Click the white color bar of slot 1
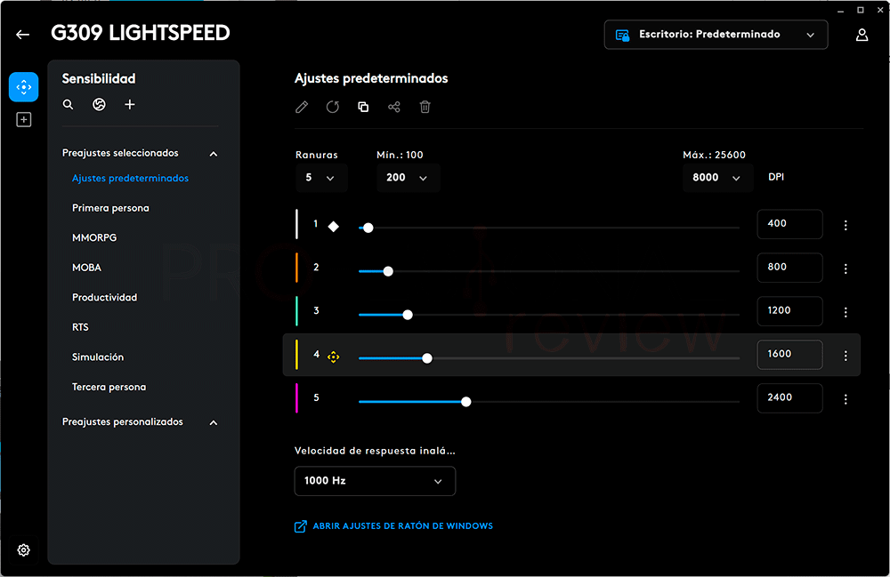The image size is (890, 577). click(297, 224)
